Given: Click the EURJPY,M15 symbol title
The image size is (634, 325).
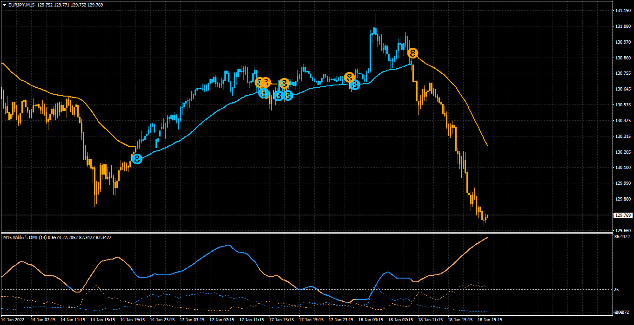Looking at the screenshot, I should pyautogui.click(x=21, y=5).
